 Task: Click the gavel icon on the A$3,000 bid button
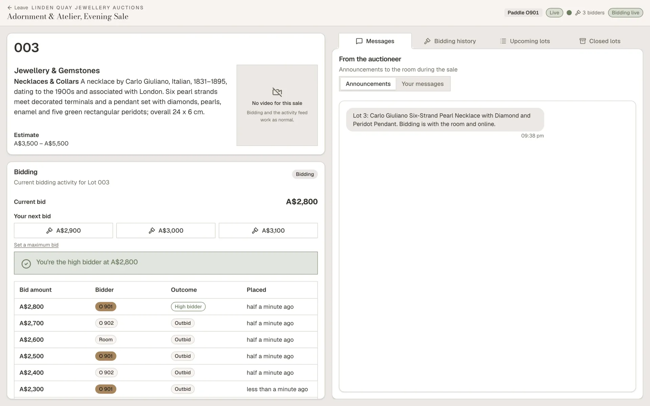152,230
